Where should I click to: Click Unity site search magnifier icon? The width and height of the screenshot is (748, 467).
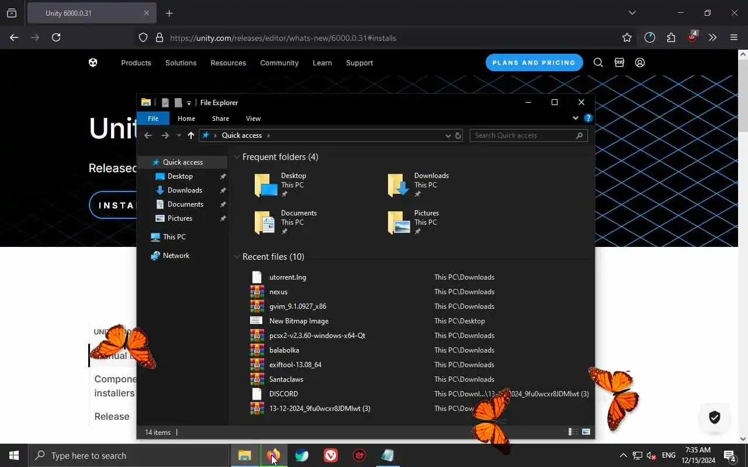(598, 62)
